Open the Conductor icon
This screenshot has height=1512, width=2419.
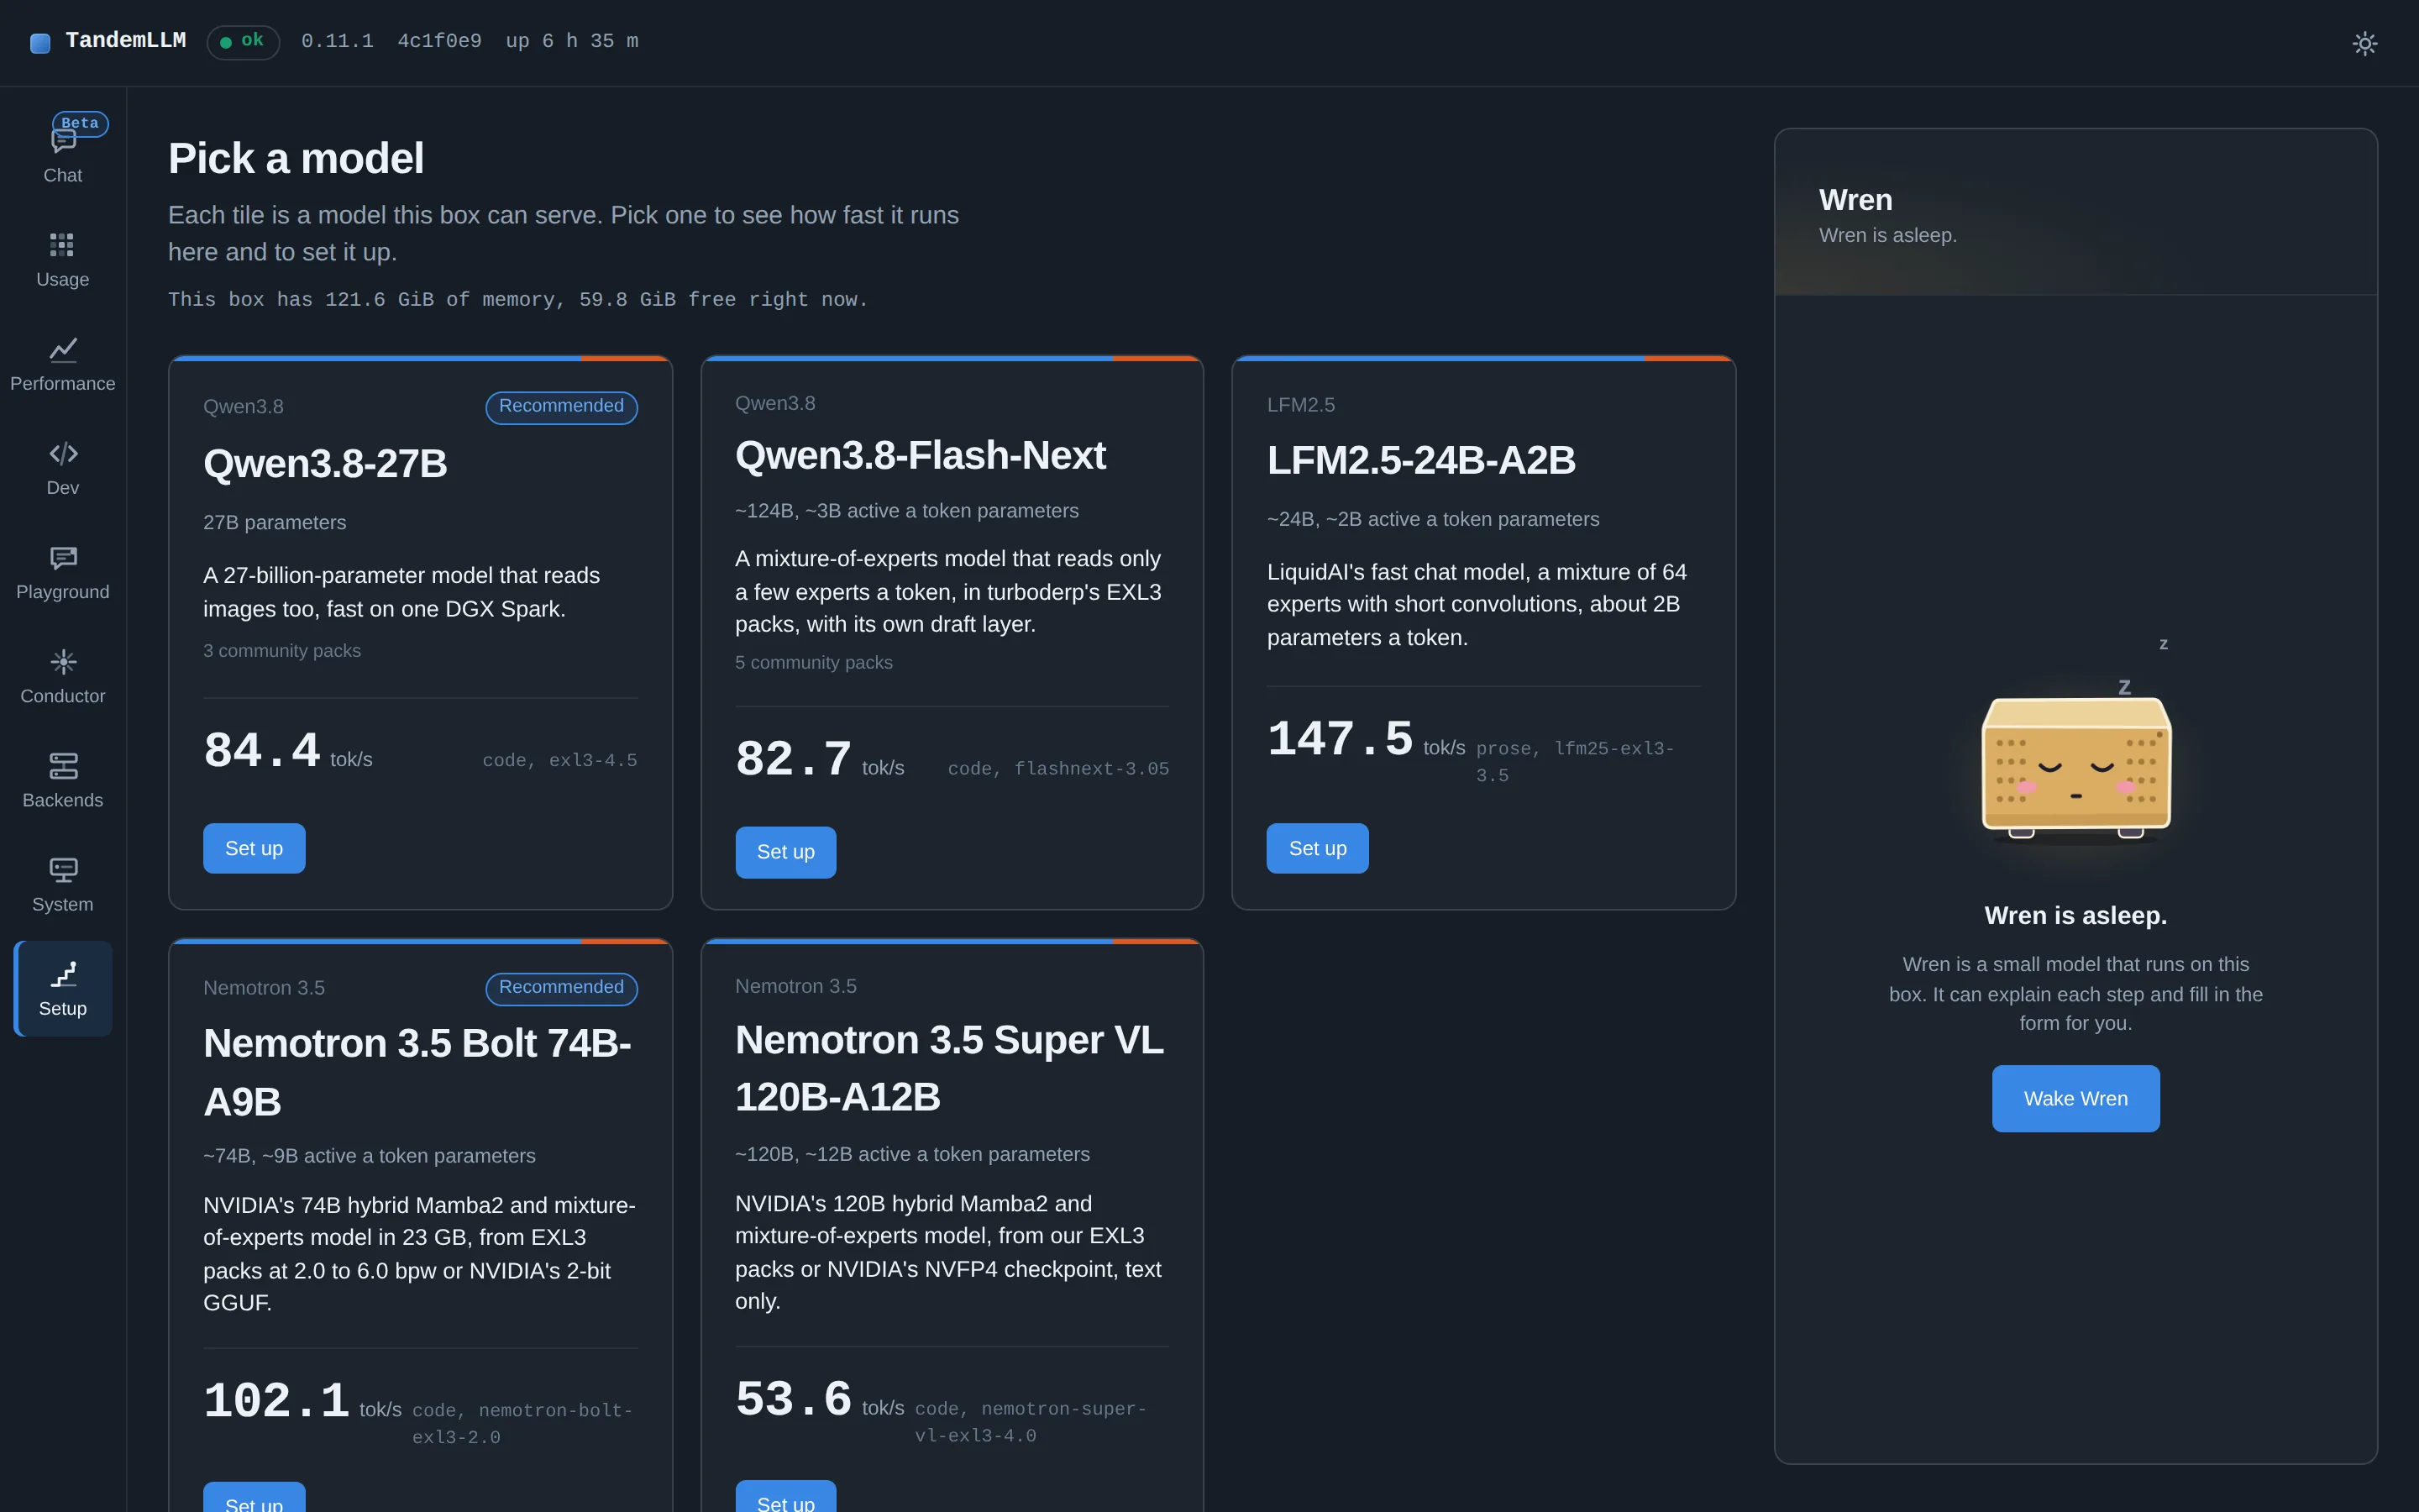63,661
